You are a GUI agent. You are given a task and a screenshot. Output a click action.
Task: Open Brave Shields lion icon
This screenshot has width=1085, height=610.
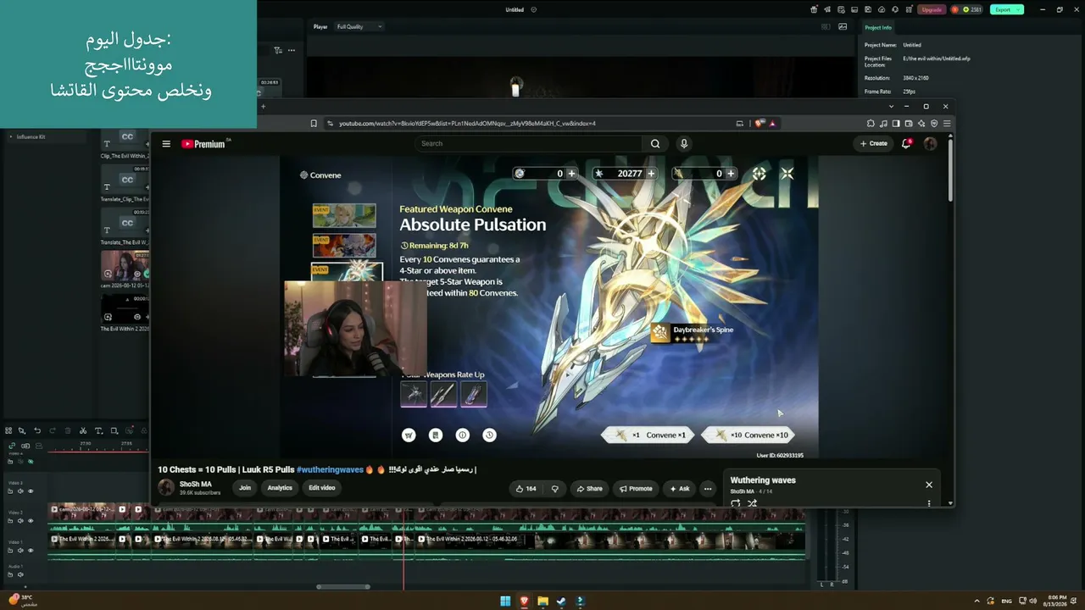pos(759,124)
